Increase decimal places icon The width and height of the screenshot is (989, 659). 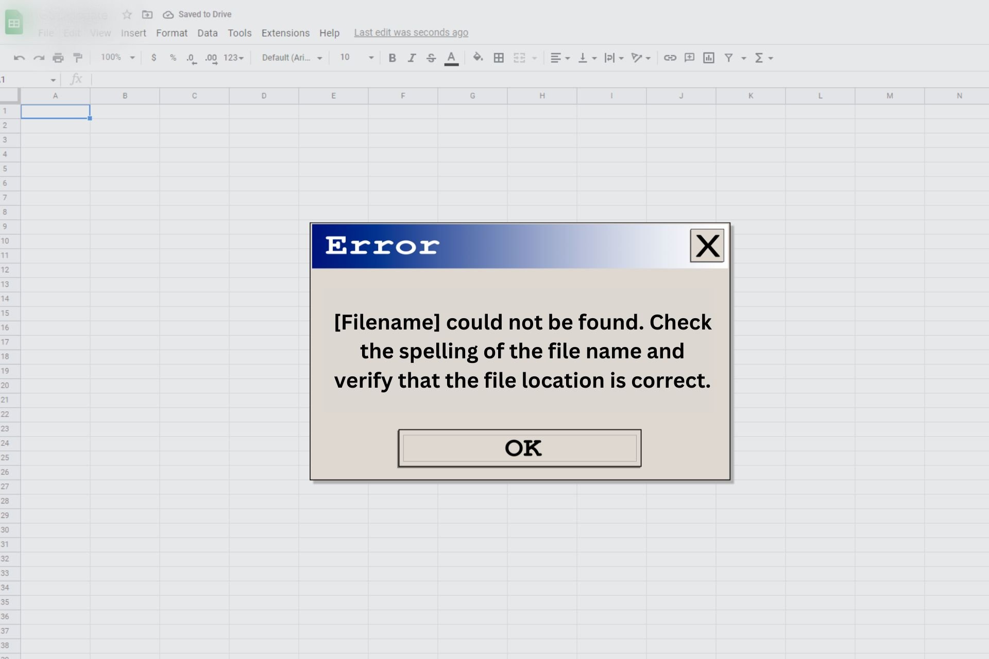211,58
